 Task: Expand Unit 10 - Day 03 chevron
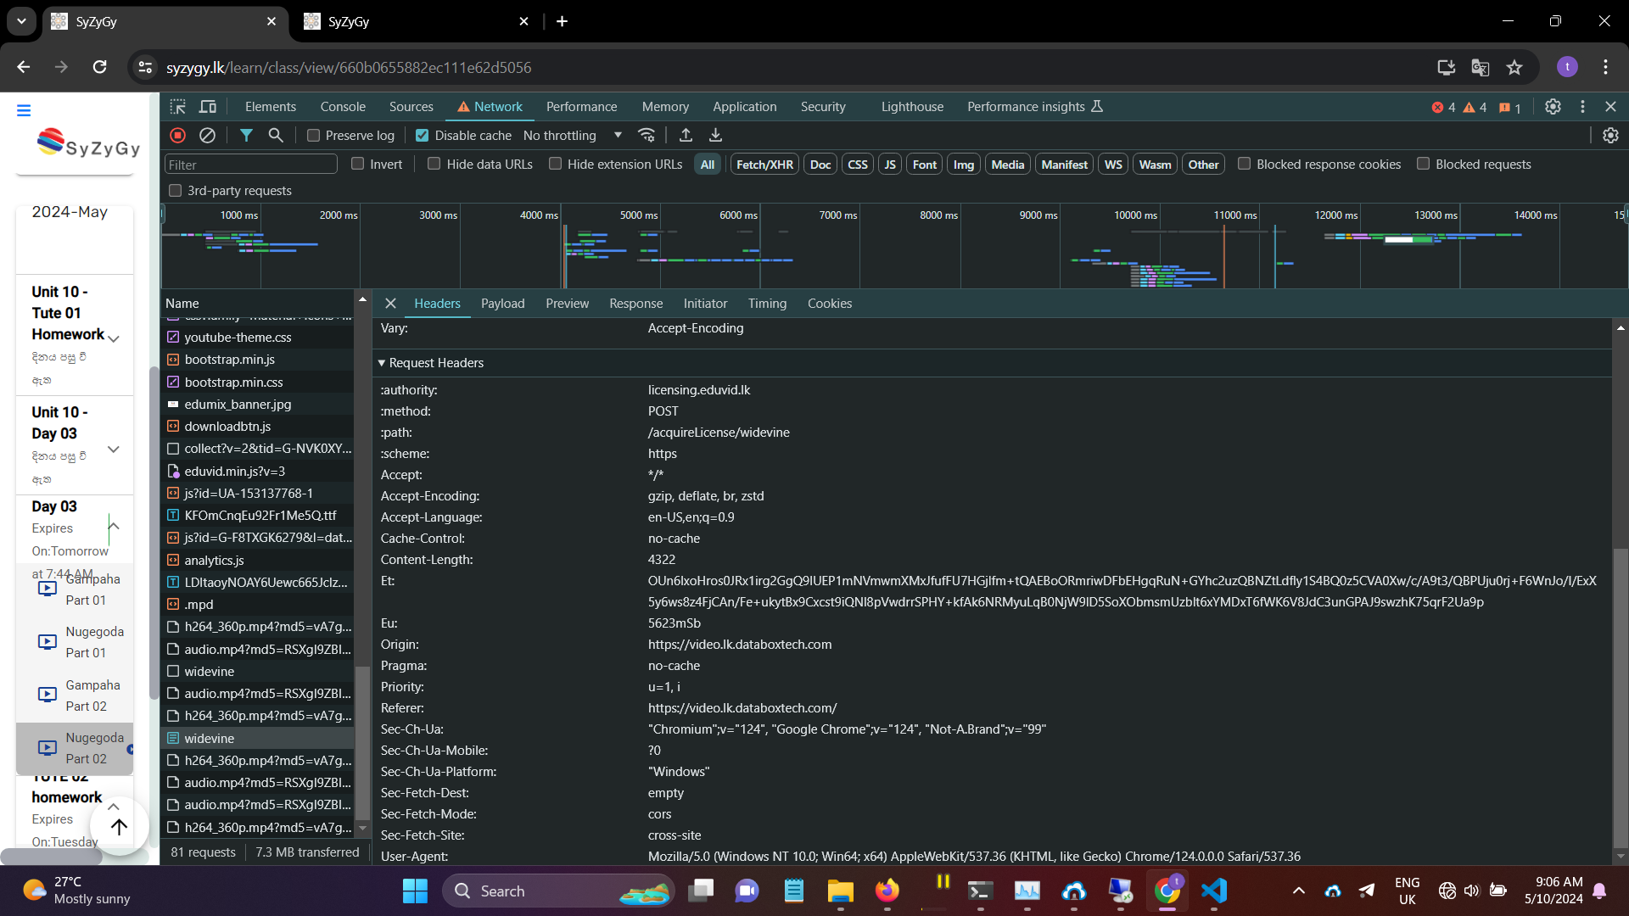click(x=113, y=449)
